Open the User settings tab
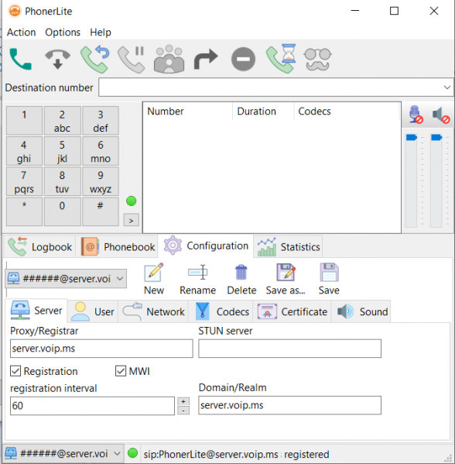Viewport: 455px width, 464px height. click(93, 311)
